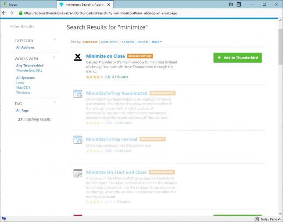Open Minimize on Close add-on page
Image resolution: width=283 pixels, height=222 pixels.
(105, 56)
